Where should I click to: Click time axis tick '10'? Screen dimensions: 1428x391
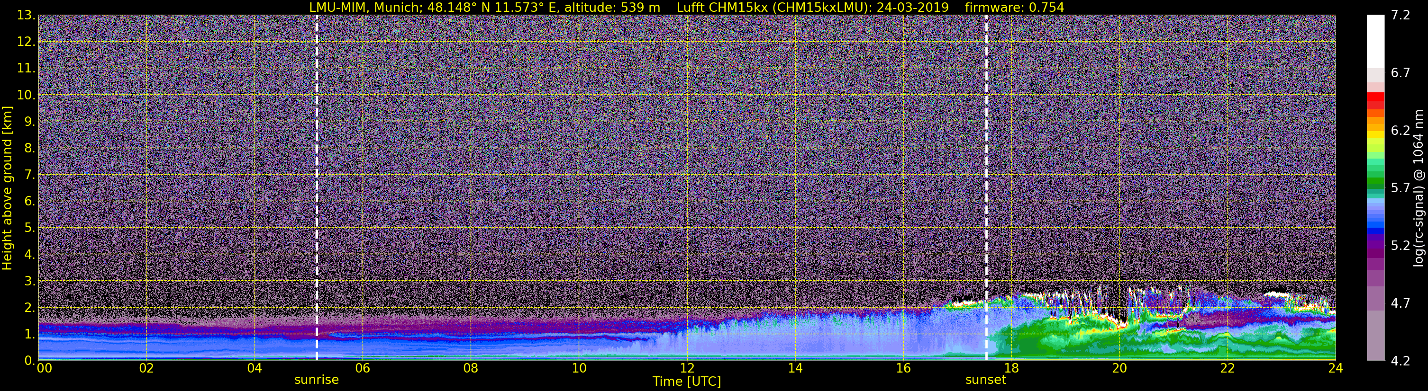pyautogui.click(x=579, y=368)
